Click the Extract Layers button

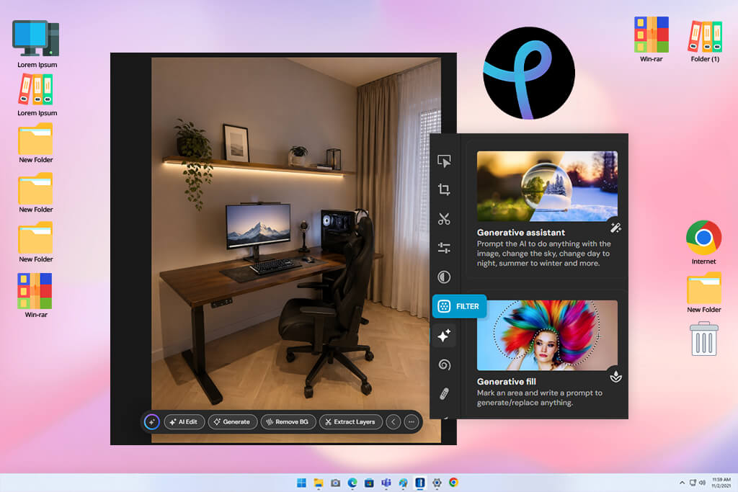(x=351, y=422)
